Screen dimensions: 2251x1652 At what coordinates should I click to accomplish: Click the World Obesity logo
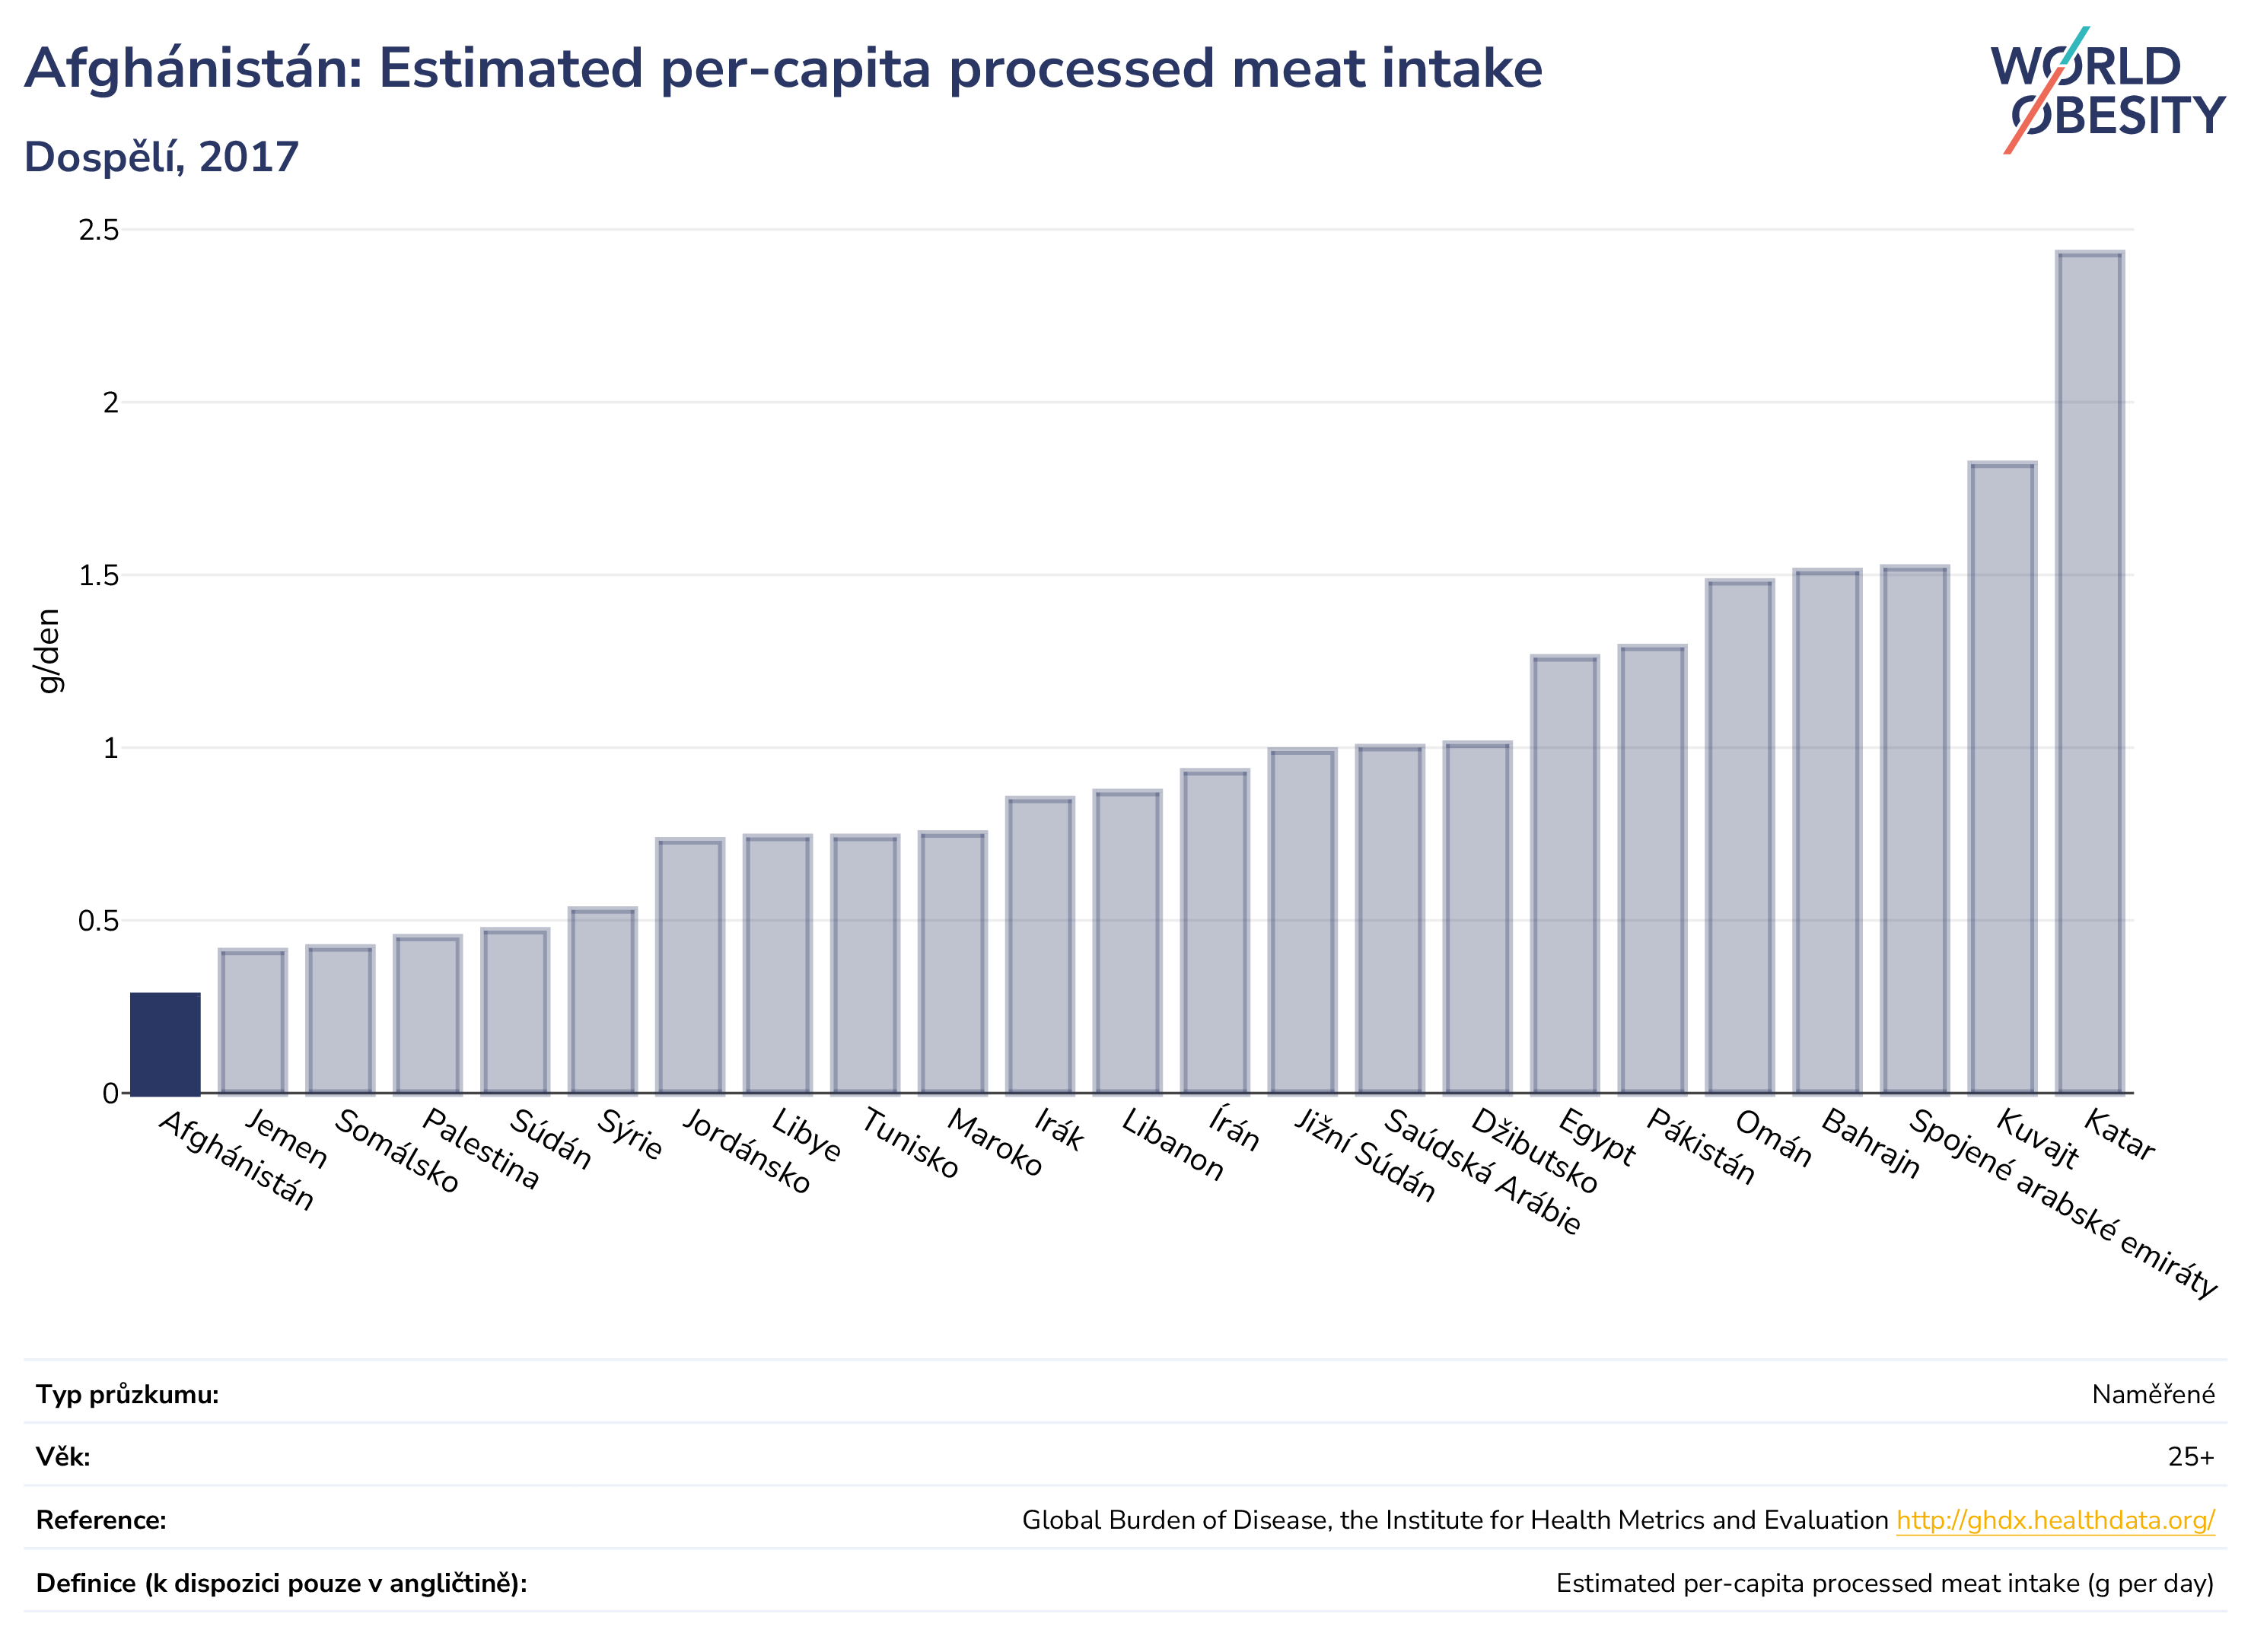tap(2107, 90)
